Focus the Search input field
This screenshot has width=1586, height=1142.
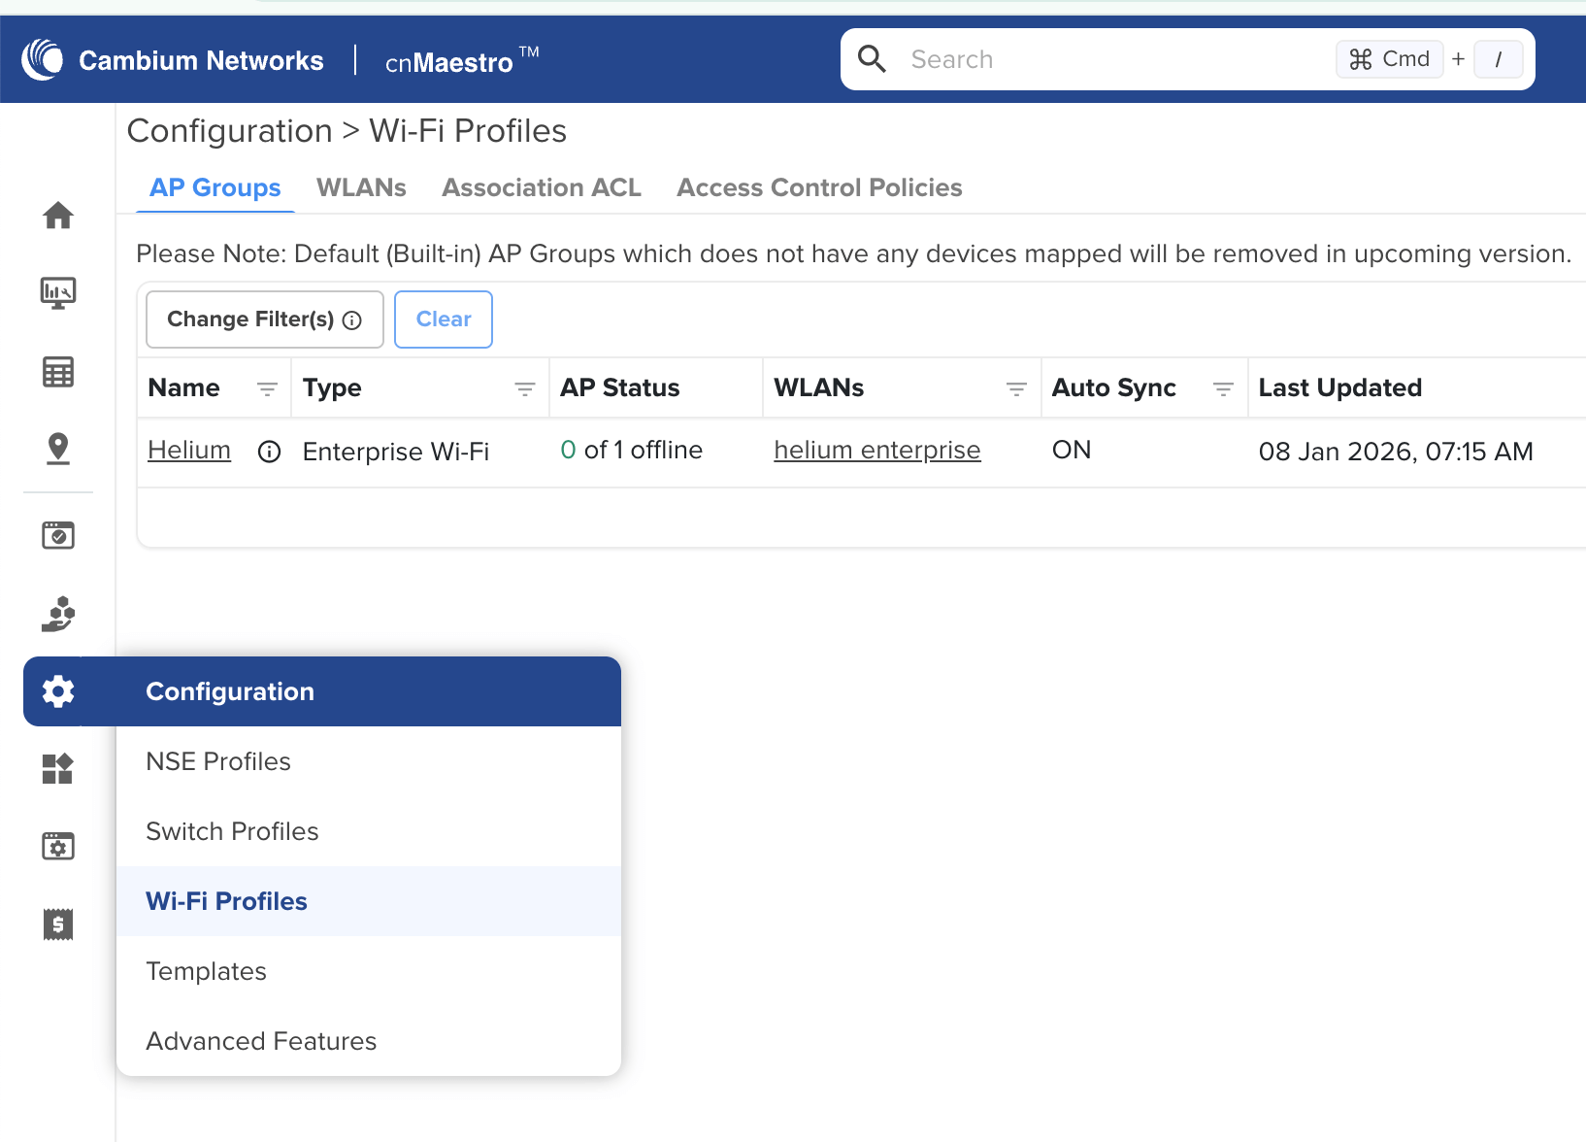click(1107, 59)
